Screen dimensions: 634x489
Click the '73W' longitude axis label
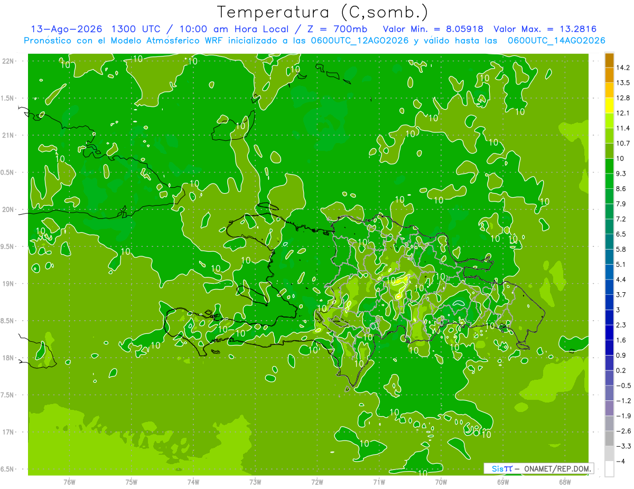pos(255,482)
